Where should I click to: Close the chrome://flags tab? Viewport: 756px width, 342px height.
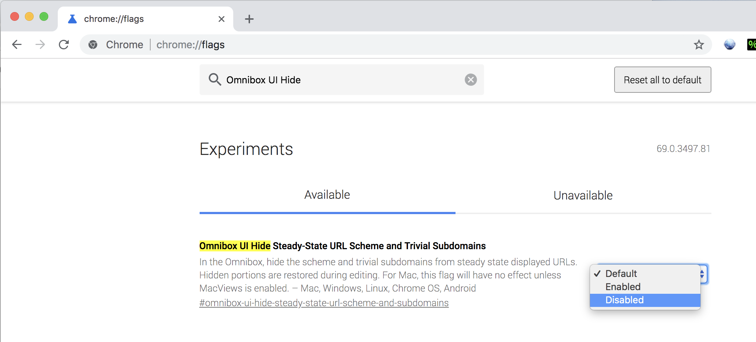(x=221, y=19)
